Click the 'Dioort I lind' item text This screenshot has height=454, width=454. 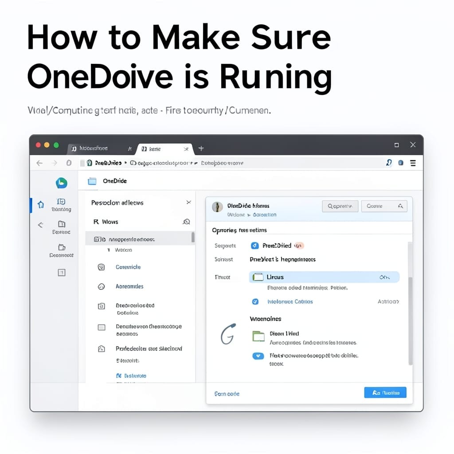tap(284, 333)
